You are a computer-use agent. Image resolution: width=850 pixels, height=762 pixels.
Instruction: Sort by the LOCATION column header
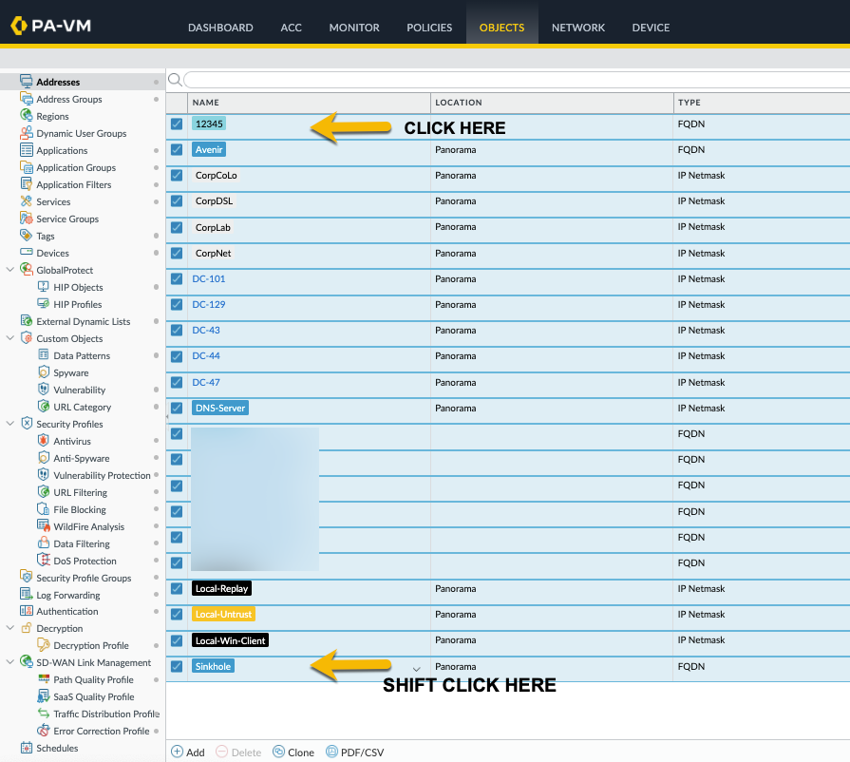552,103
